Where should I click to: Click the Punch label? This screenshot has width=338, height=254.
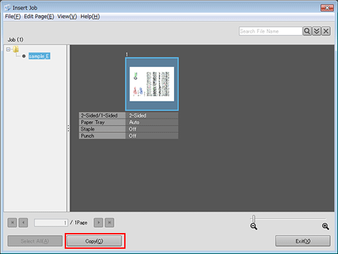pos(102,136)
